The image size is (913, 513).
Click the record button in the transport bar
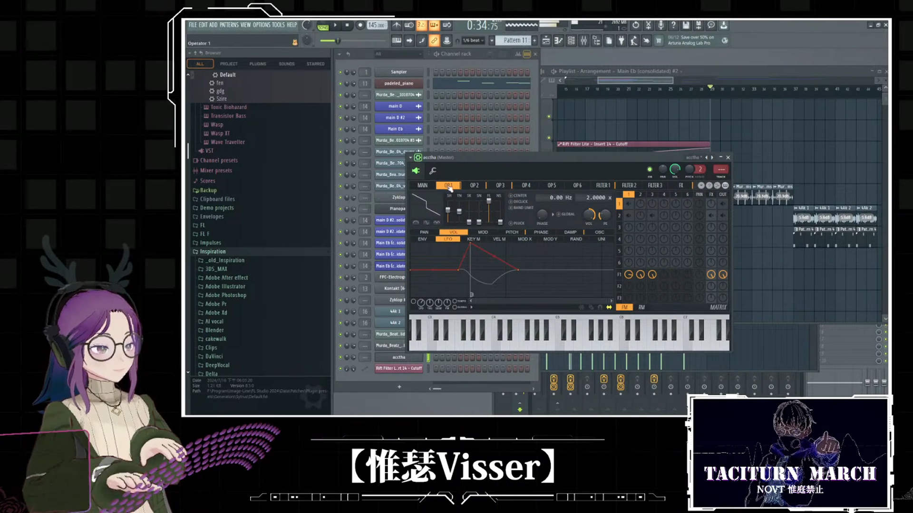click(360, 25)
